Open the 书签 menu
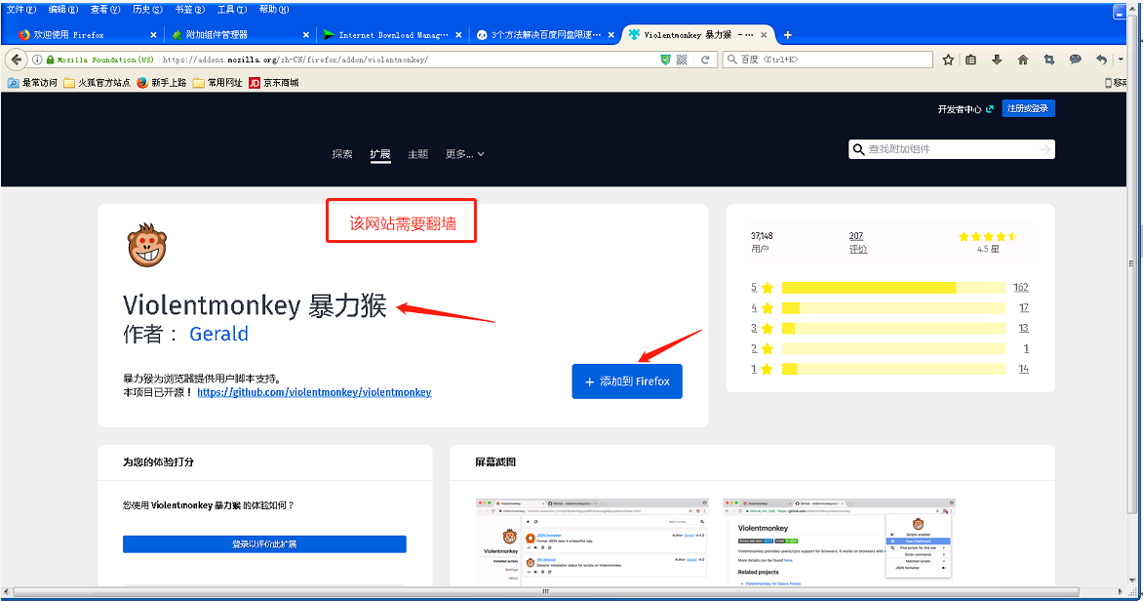The width and height of the screenshot is (1143, 601). (x=189, y=10)
